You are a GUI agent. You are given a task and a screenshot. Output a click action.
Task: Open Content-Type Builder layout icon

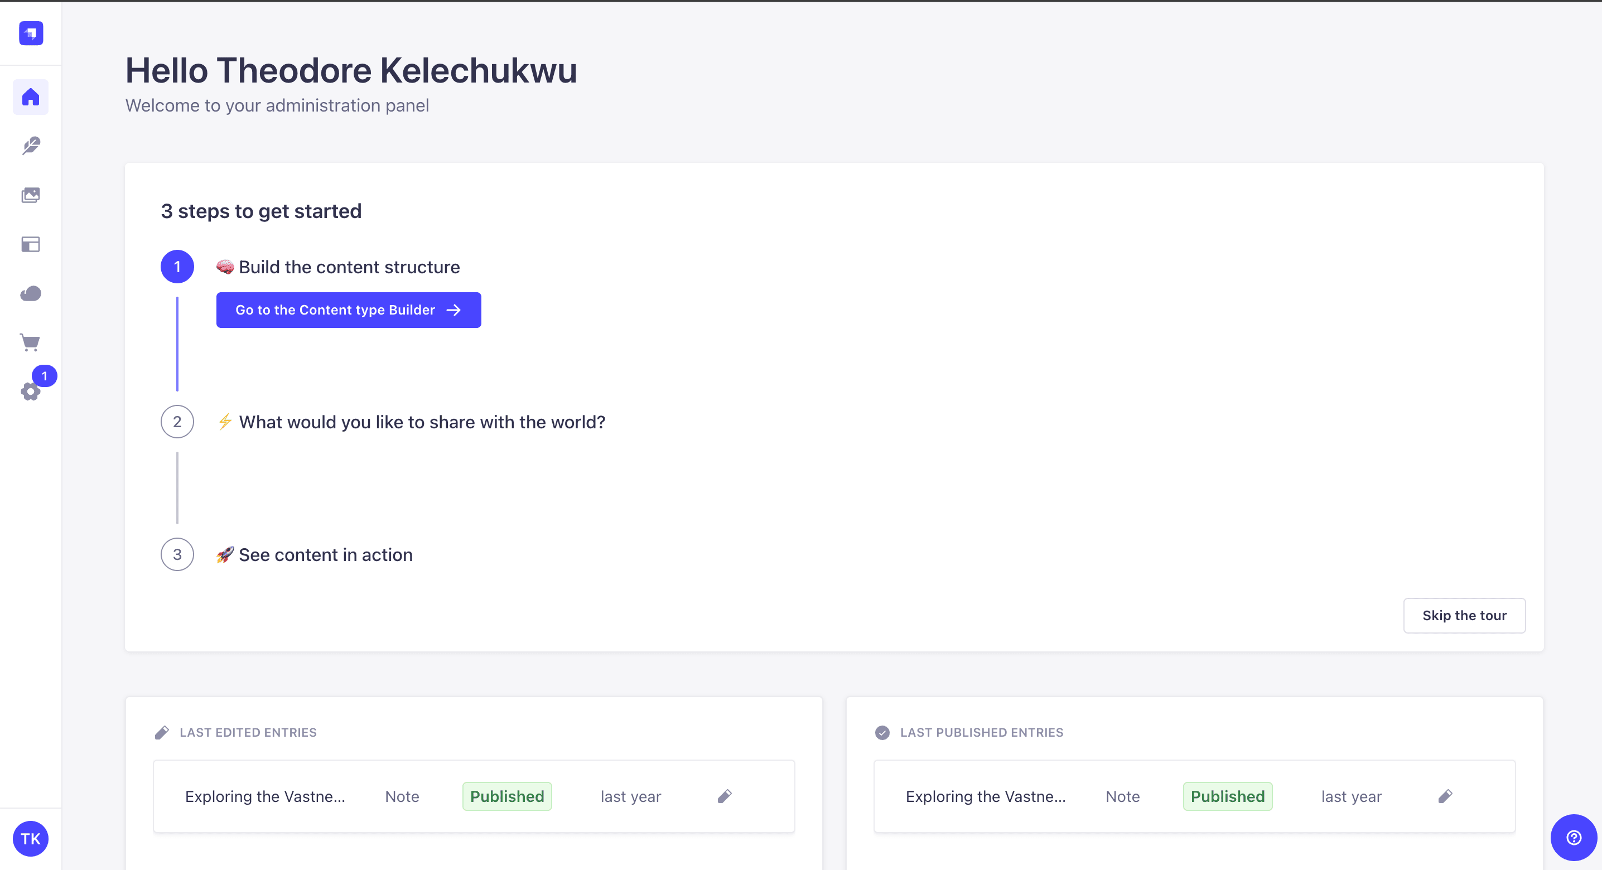(x=31, y=244)
